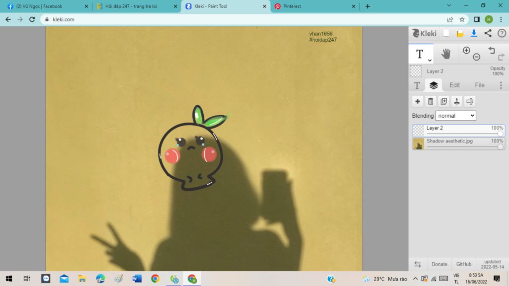Toggle the panel side with the swap arrows
This screenshot has width=509, height=286.
(418, 264)
